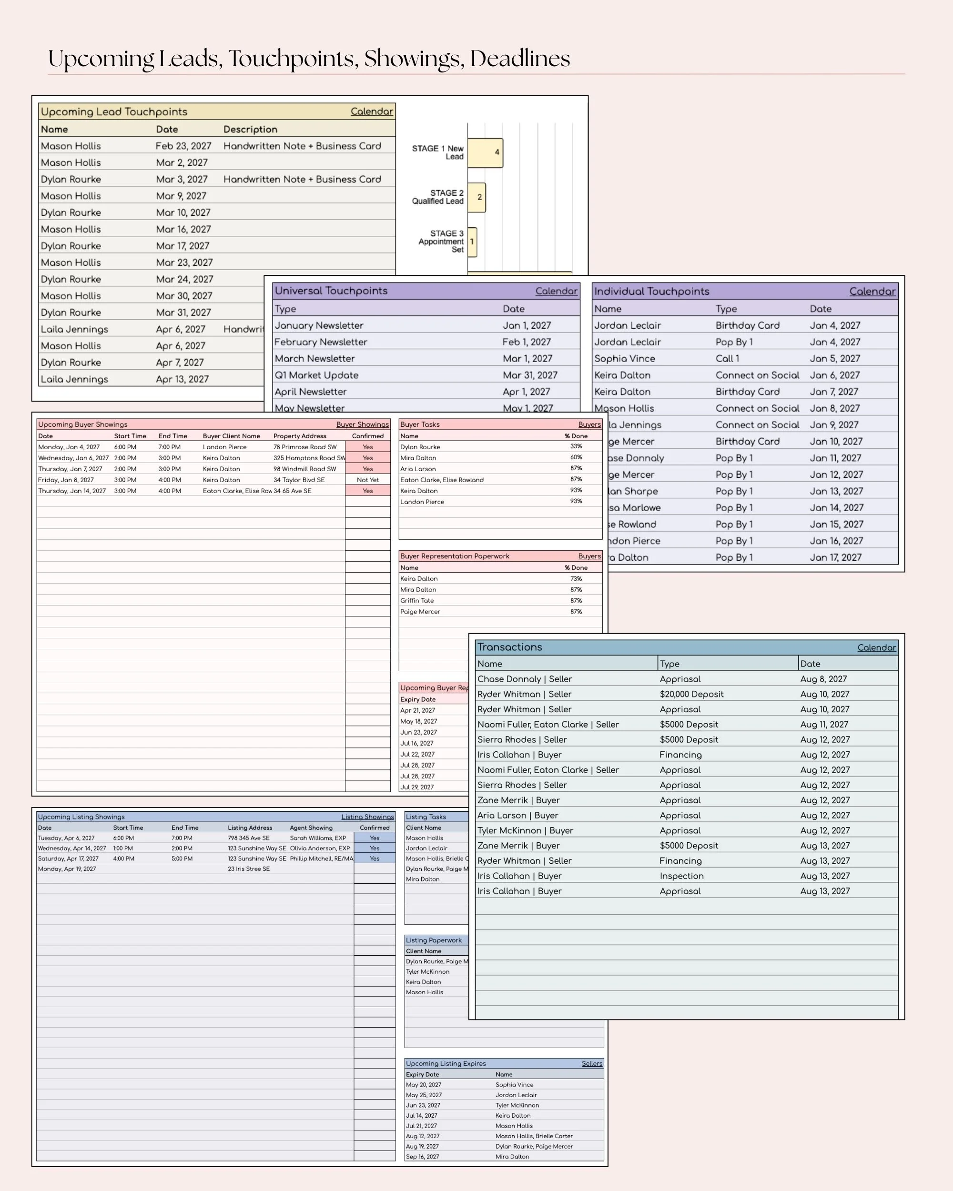The width and height of the screenshot is (953, 1191).
Task: Open Calendar link in Individual Touchpoints header
Action: tap(872, 292)
